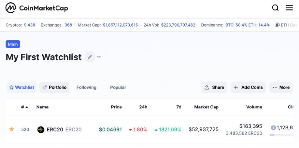The image size is (299, 148).
Task: Click the CoinMarketCap logo
Action: click(36, 8)
